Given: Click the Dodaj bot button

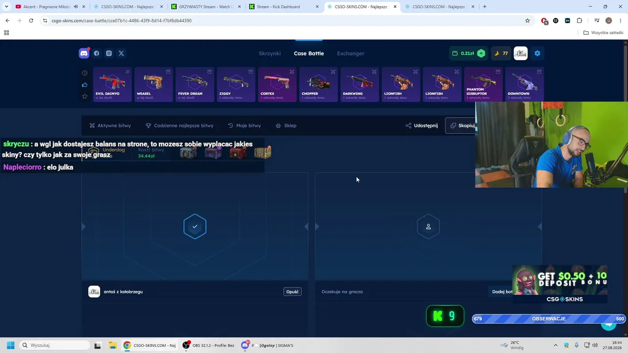Looking at the screenshot, I should 502,292.
